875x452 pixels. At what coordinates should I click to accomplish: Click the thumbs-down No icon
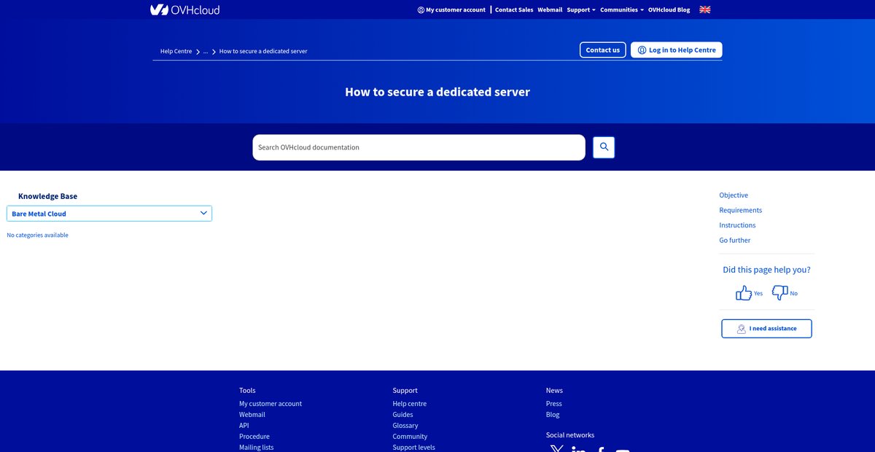tap(779, 293)
